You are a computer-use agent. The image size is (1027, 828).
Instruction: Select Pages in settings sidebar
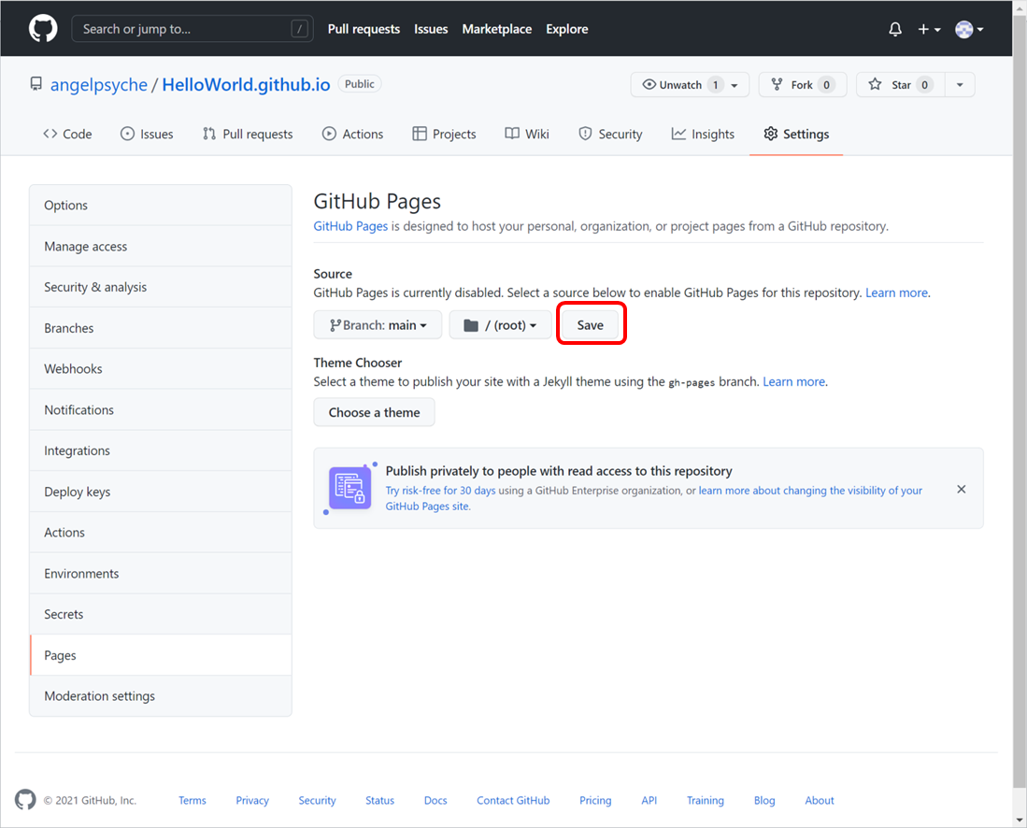pos(161,655)
